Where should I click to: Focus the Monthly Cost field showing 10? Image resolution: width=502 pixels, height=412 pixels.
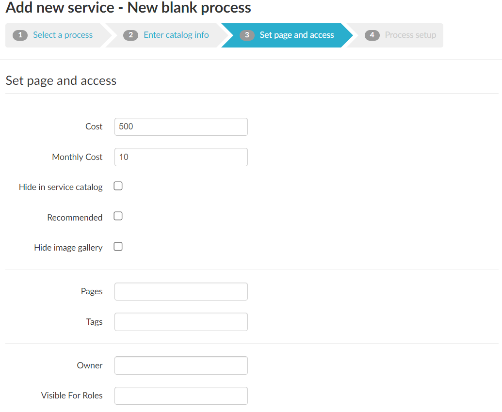181,157
